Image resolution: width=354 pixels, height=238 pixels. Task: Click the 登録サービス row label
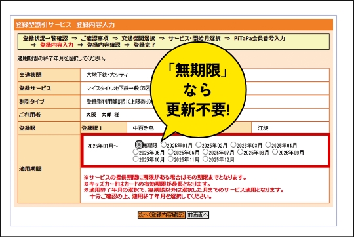pos(35,89)
